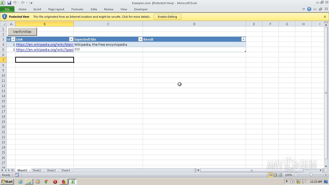The height and width of the screenshot is (185, 329).
Task: Open the Page Layout ribbon tab
Action: 56,9
